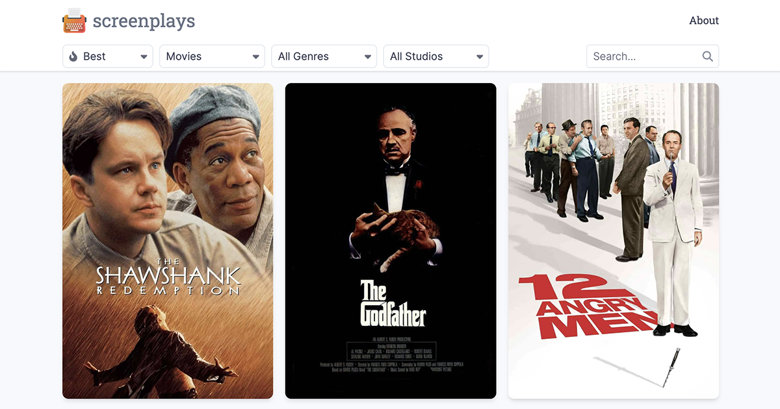
Task: Click the typewriter logo icon
Action: coord(74,21)
